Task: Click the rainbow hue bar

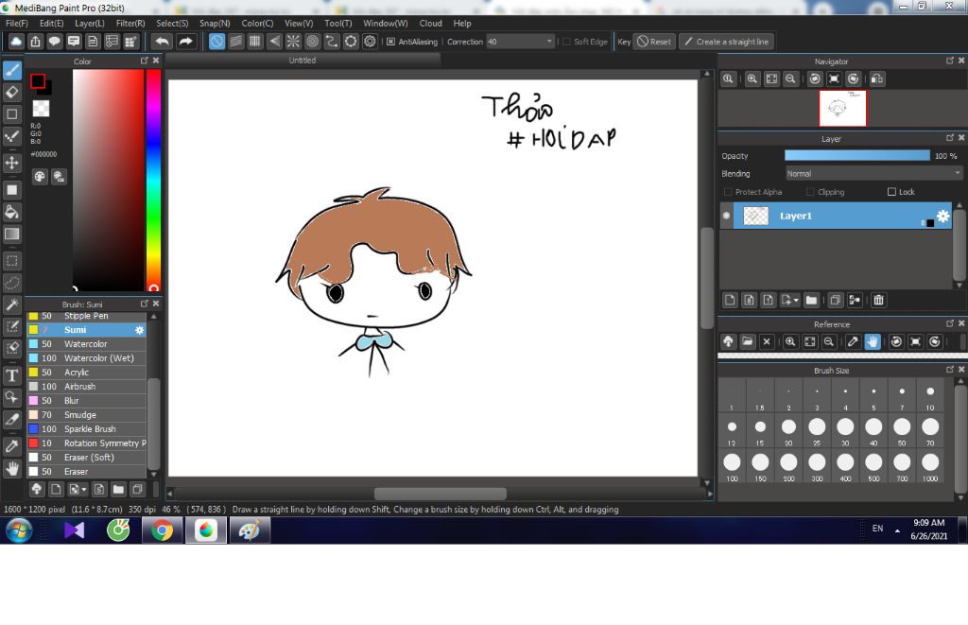Action: click(153, 179)
